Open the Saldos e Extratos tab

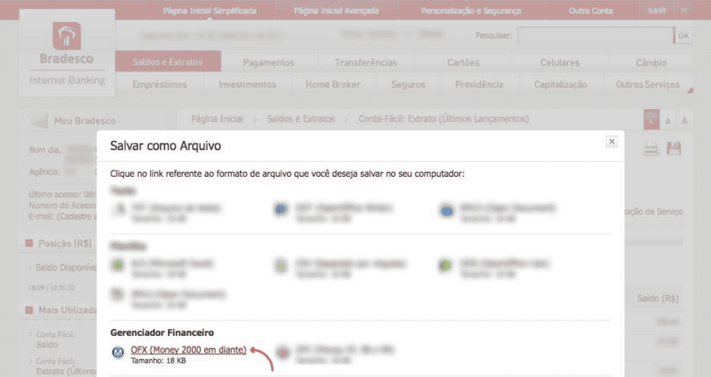[x=168, y=62]
